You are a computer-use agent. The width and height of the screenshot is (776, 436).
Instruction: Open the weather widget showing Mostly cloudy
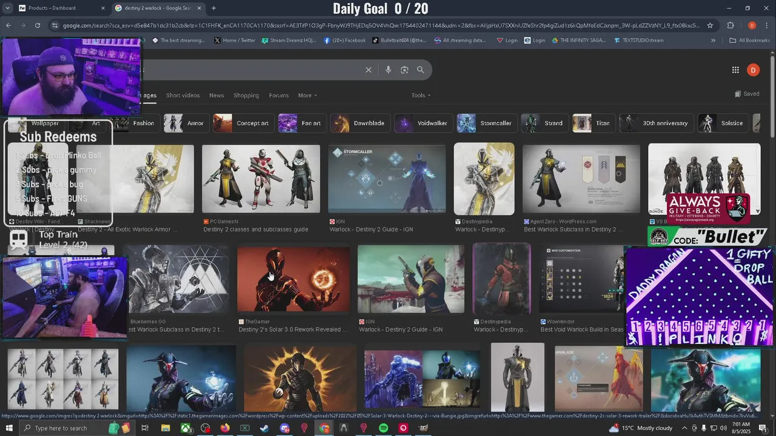coord(640,428)
